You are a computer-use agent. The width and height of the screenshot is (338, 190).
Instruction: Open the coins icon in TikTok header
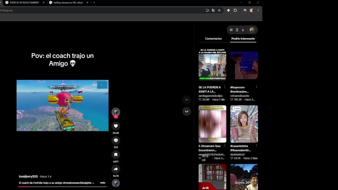[231, 30]
